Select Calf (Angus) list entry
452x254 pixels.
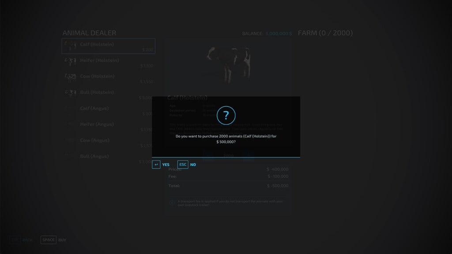[108, 110]
